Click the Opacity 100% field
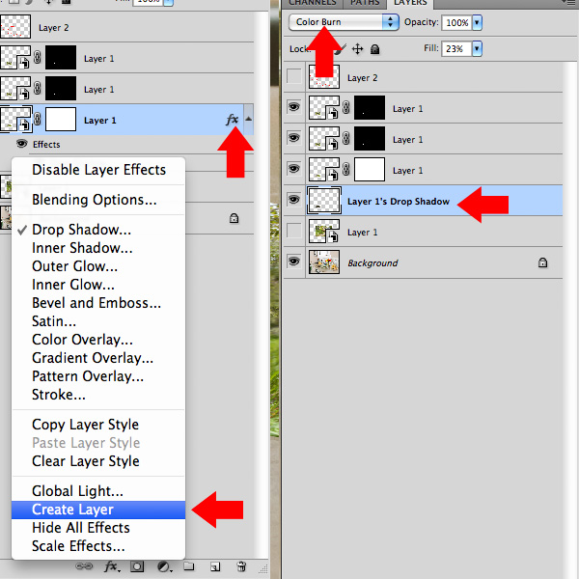Viewport: 579px width, 579px height. pos(456,22)
